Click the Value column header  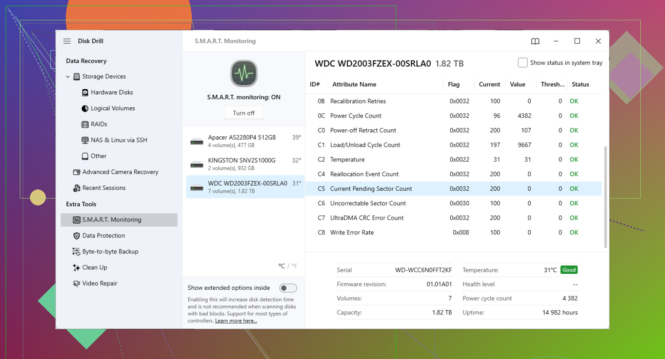[517, 84]
